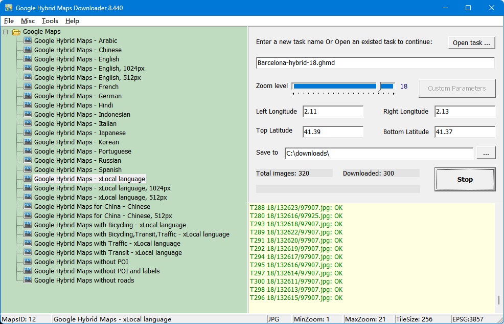Click the map icon beside Google Hybrid Maps - German

click(x=28, y=96)
